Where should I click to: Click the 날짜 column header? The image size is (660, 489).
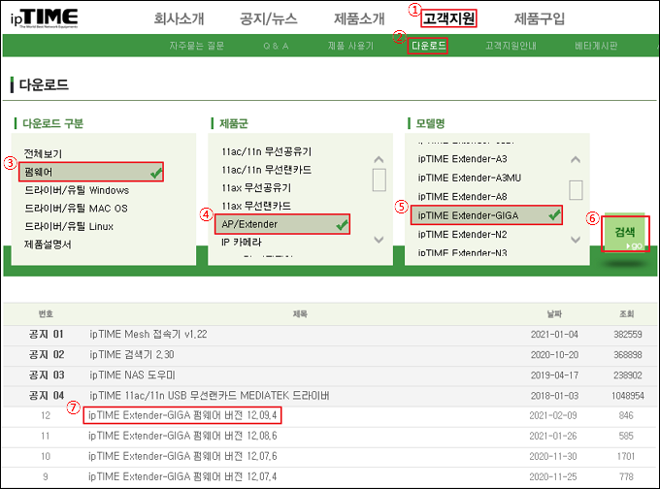pos(554,314)
